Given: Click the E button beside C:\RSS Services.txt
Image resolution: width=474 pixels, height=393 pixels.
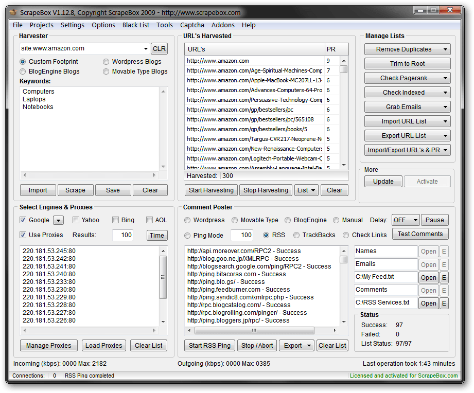Looking at the screenshot, I should [444, 303].
